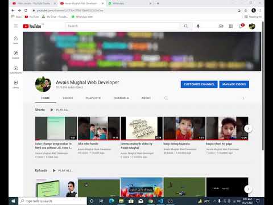Click the MANAGE VIDEOS button
This screenshot has width=273, height=205.
point(234,84)
